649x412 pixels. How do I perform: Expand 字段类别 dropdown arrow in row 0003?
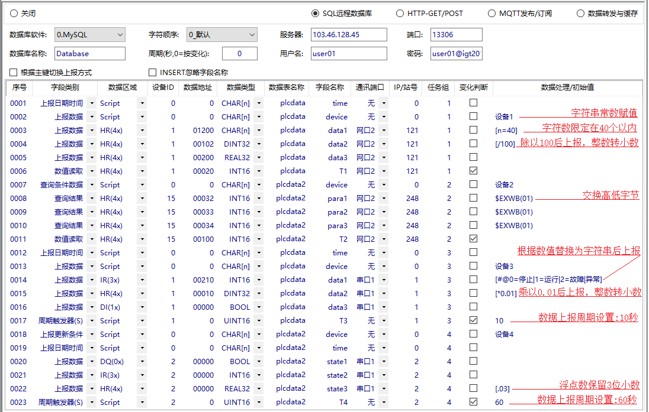point(92,130)
